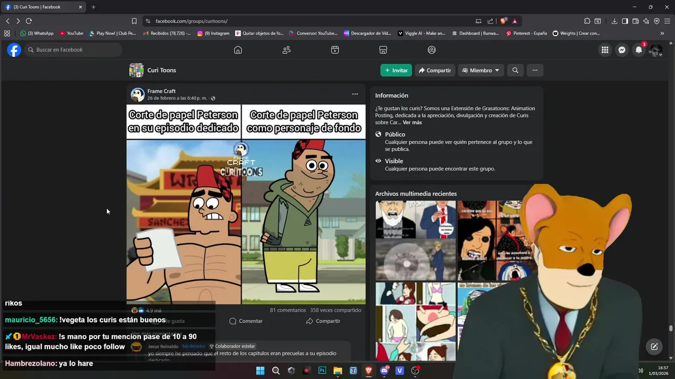Open YouTube bookmark
Screen dimensions: 675x379
point(71,33)
